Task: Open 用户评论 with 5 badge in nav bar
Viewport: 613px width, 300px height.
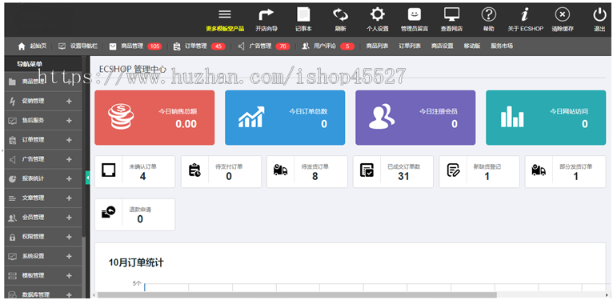Action: [328, 46]
